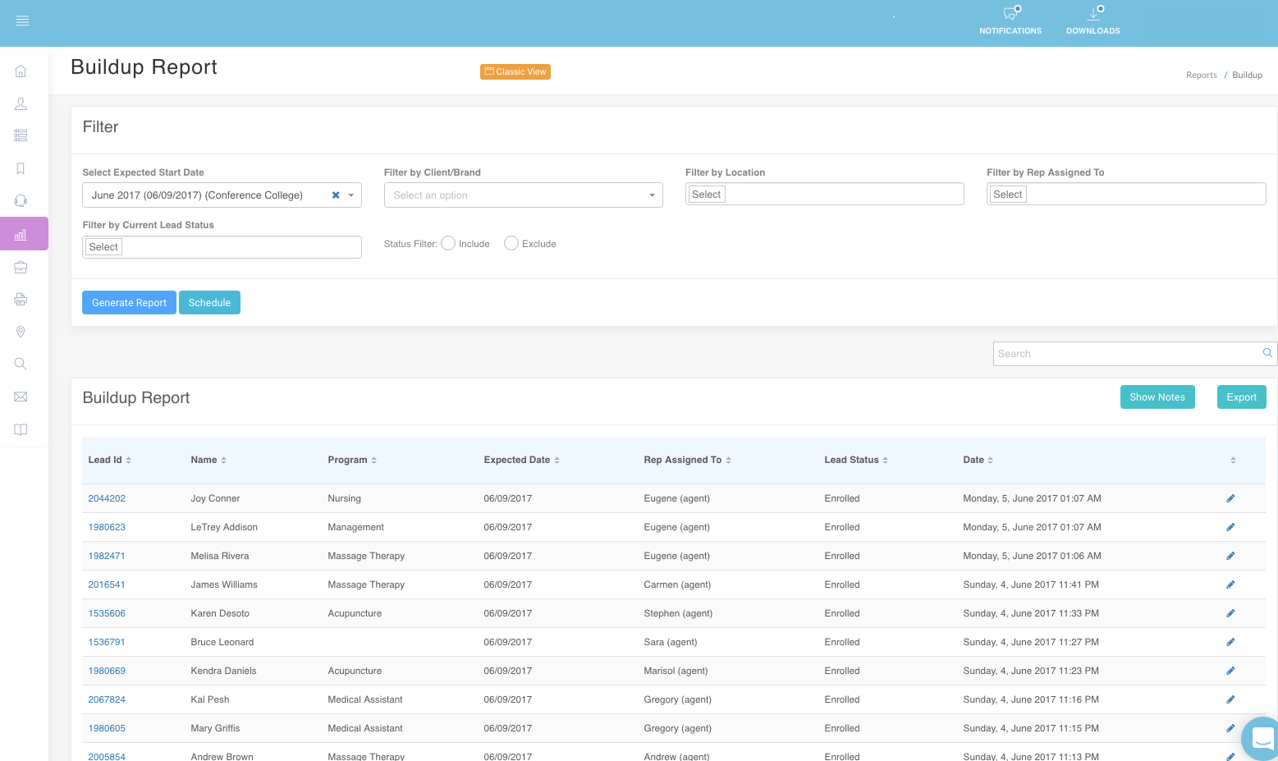The width and height of the screenshot is (1278, 761).
Task: Open the hamburger menu icon
Action: pyautogui.click(x=22, y=21)
